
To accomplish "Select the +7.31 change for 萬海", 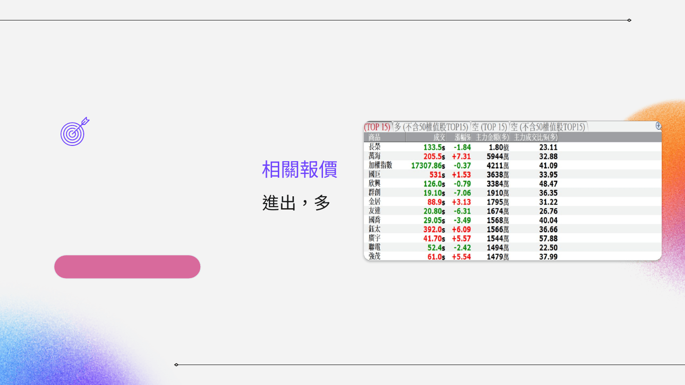I will [461, 156].
